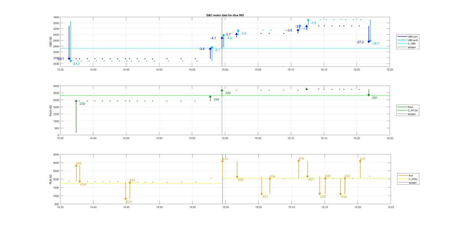463x229 pixels.
Task: Click the '294' pitch label
Action: coord(216,99)
